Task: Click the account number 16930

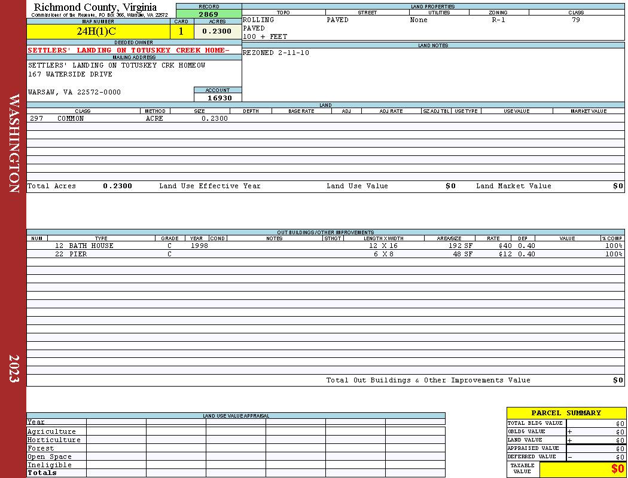Action: pyautogui.click(x=220, y=98)
